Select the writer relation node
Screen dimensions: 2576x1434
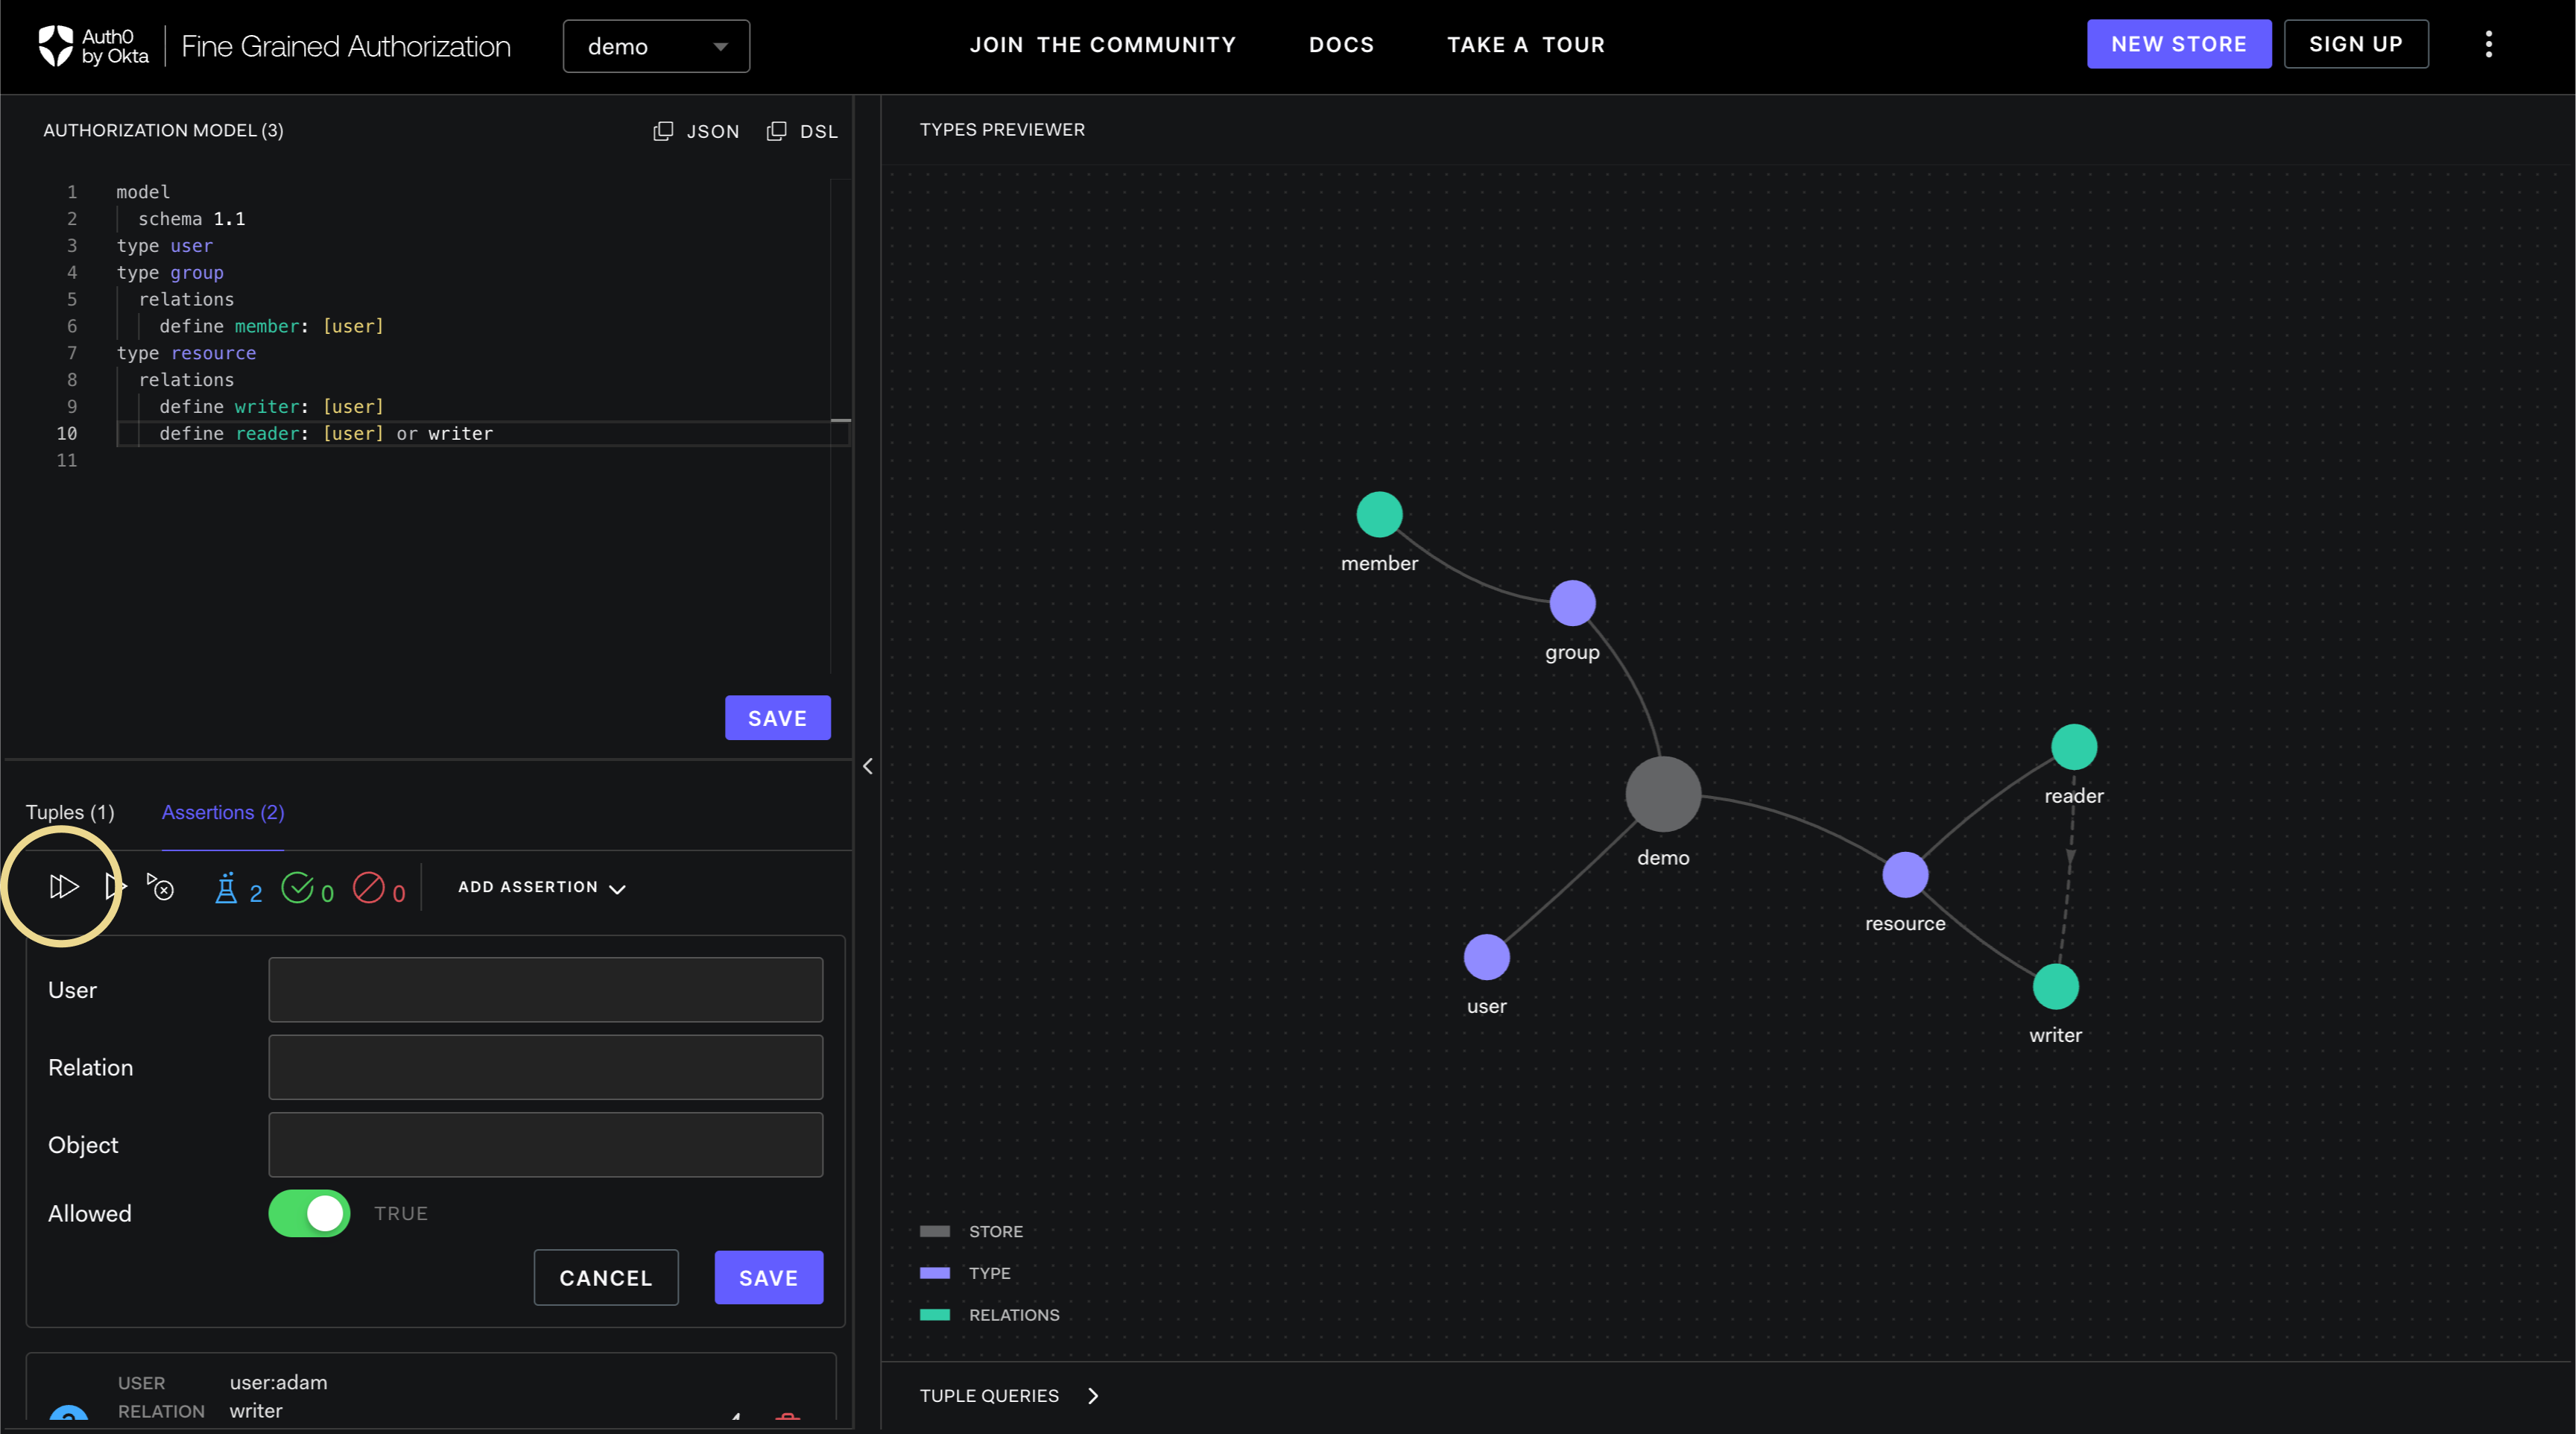point(2055,987)
